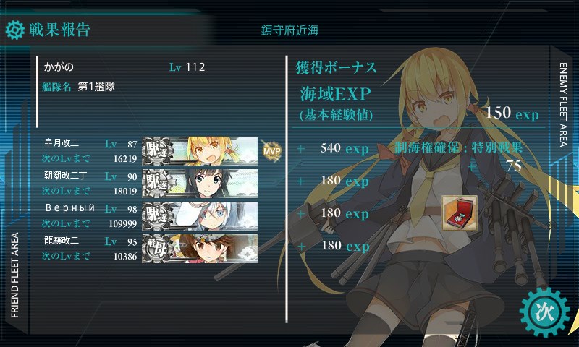The width and height of the screenshot is (579, 347).
Task: Click destroyer type badge on 朝潮改二丁 banner
Action: point(157,184)
